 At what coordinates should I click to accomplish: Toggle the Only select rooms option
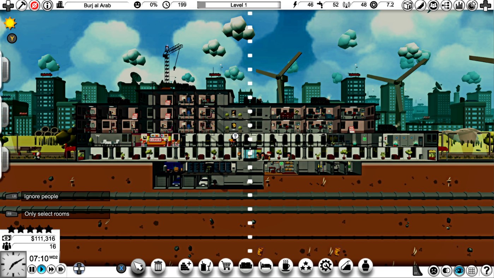click(x=65, y=214)
